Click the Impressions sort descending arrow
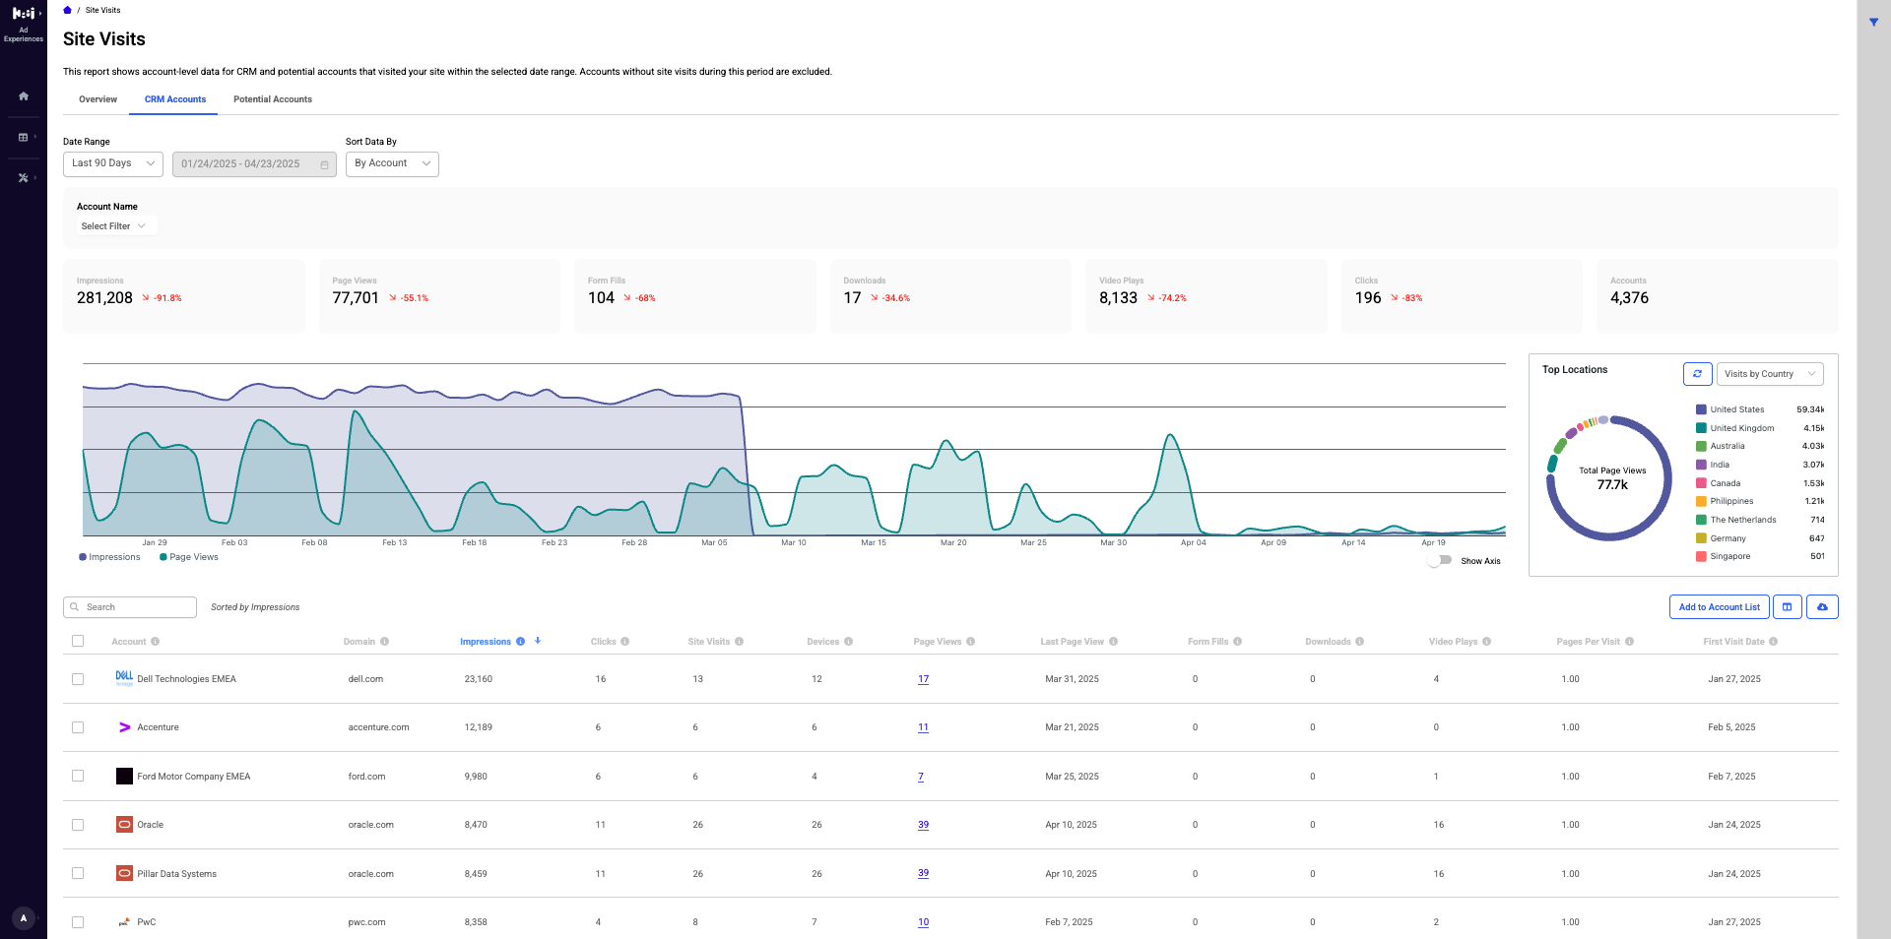The height and width of the screenshot is (939, 1891). [x=538, y=641]
